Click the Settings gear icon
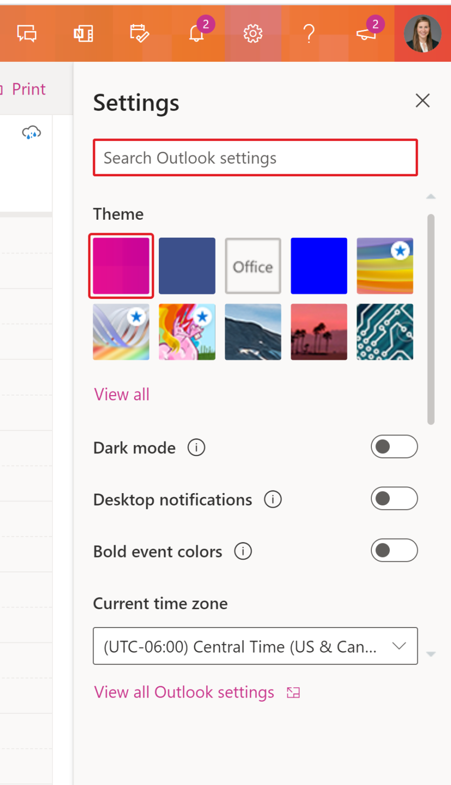 tap(252, 33)
